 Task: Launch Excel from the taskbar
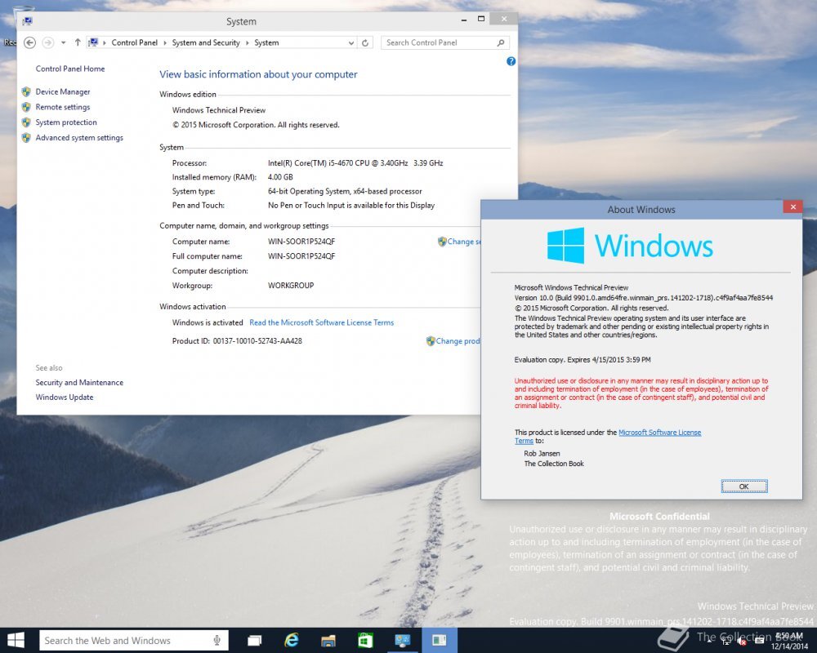tap(364, 640)
